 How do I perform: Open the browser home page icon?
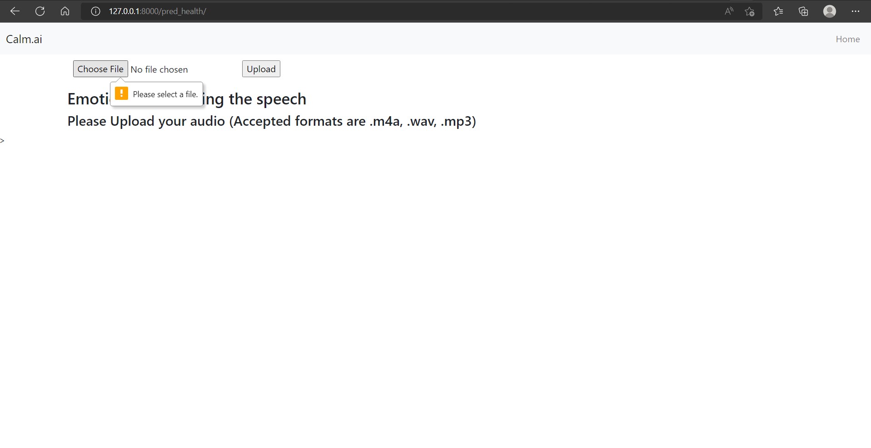(65, 11)
